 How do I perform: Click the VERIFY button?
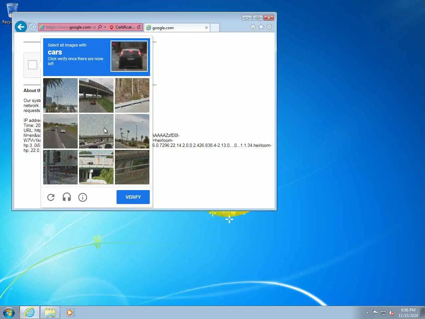pyautogui.click(x=133, y=197)
